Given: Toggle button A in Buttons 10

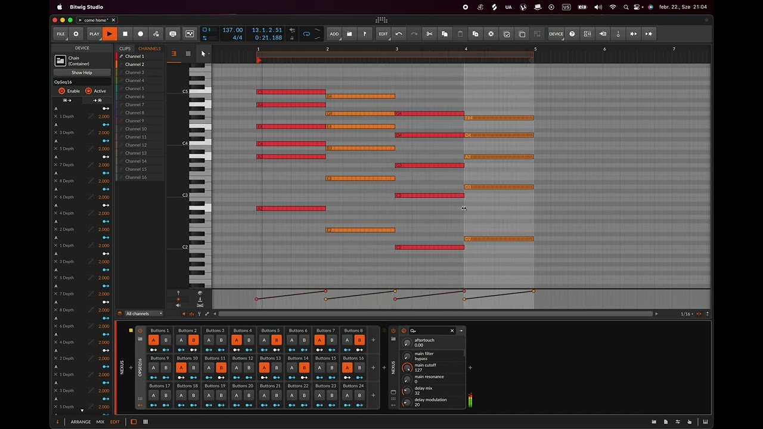Looking at the screenshot, I should point(181,368).
